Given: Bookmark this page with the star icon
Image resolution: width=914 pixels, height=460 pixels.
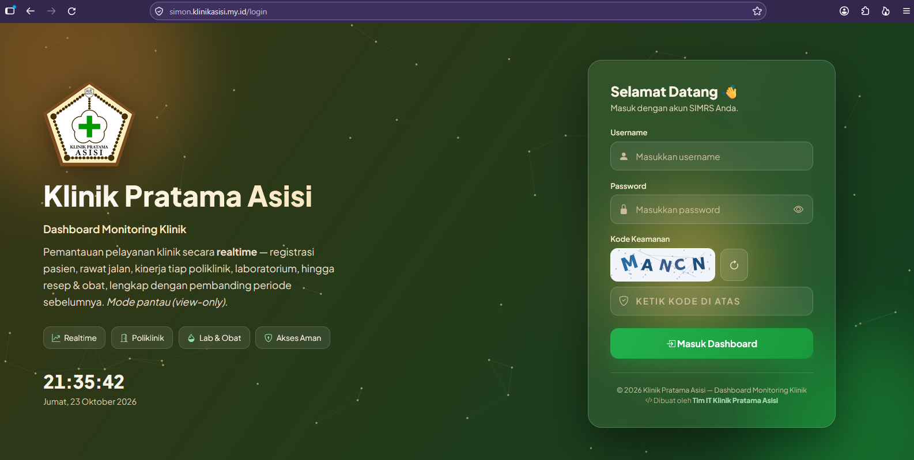Looking at the screenshot, I should (757, 11).
